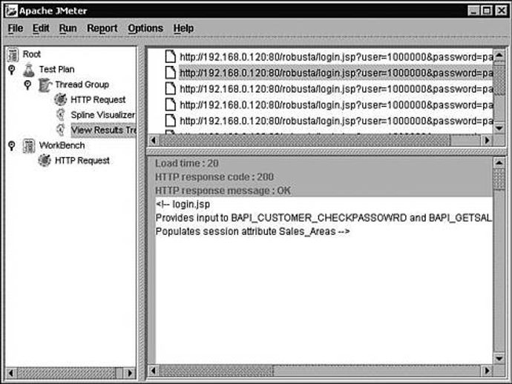
Task: Click the document icon of the third result URL
Action: [170, 89]
